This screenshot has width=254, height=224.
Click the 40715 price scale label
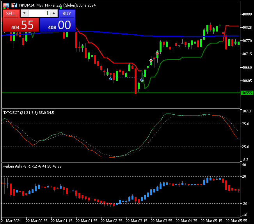pyautogui.click(x=247, y=54)
